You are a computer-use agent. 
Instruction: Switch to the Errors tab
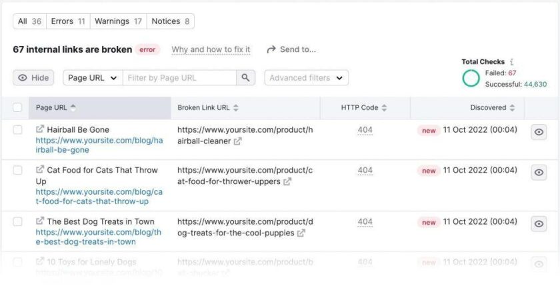(x=67, y=21)
